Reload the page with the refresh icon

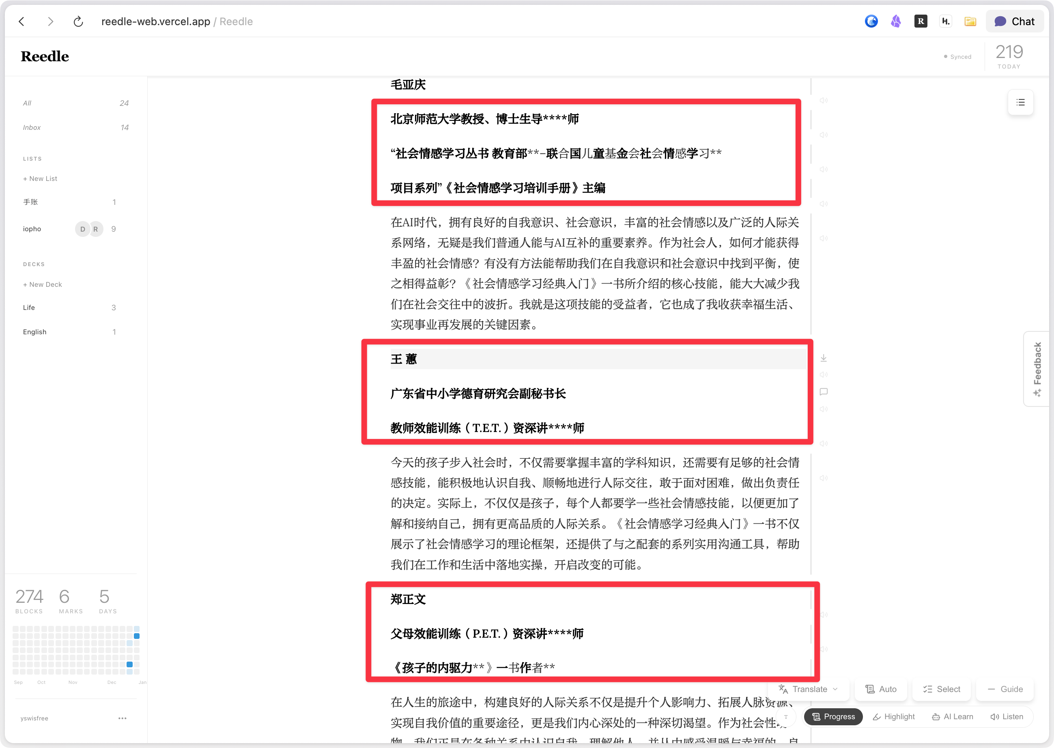tap(78, 21)
